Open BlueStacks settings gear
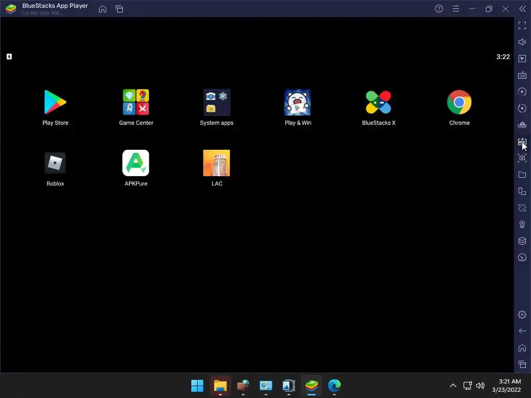Viewport: 531px width, 398px height. pyautogui.click(x=522, y=315)
